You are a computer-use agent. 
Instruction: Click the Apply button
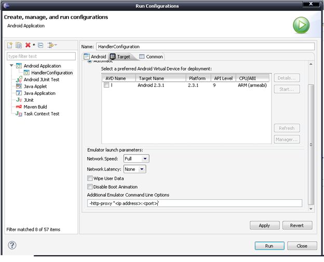tap(264, 225)
